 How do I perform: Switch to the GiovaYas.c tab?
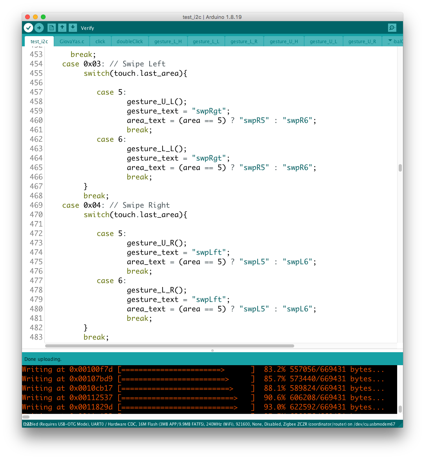click(x=72, y=41)
